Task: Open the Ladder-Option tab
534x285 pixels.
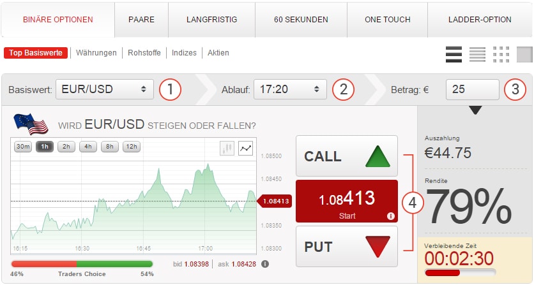Action: 480,20
